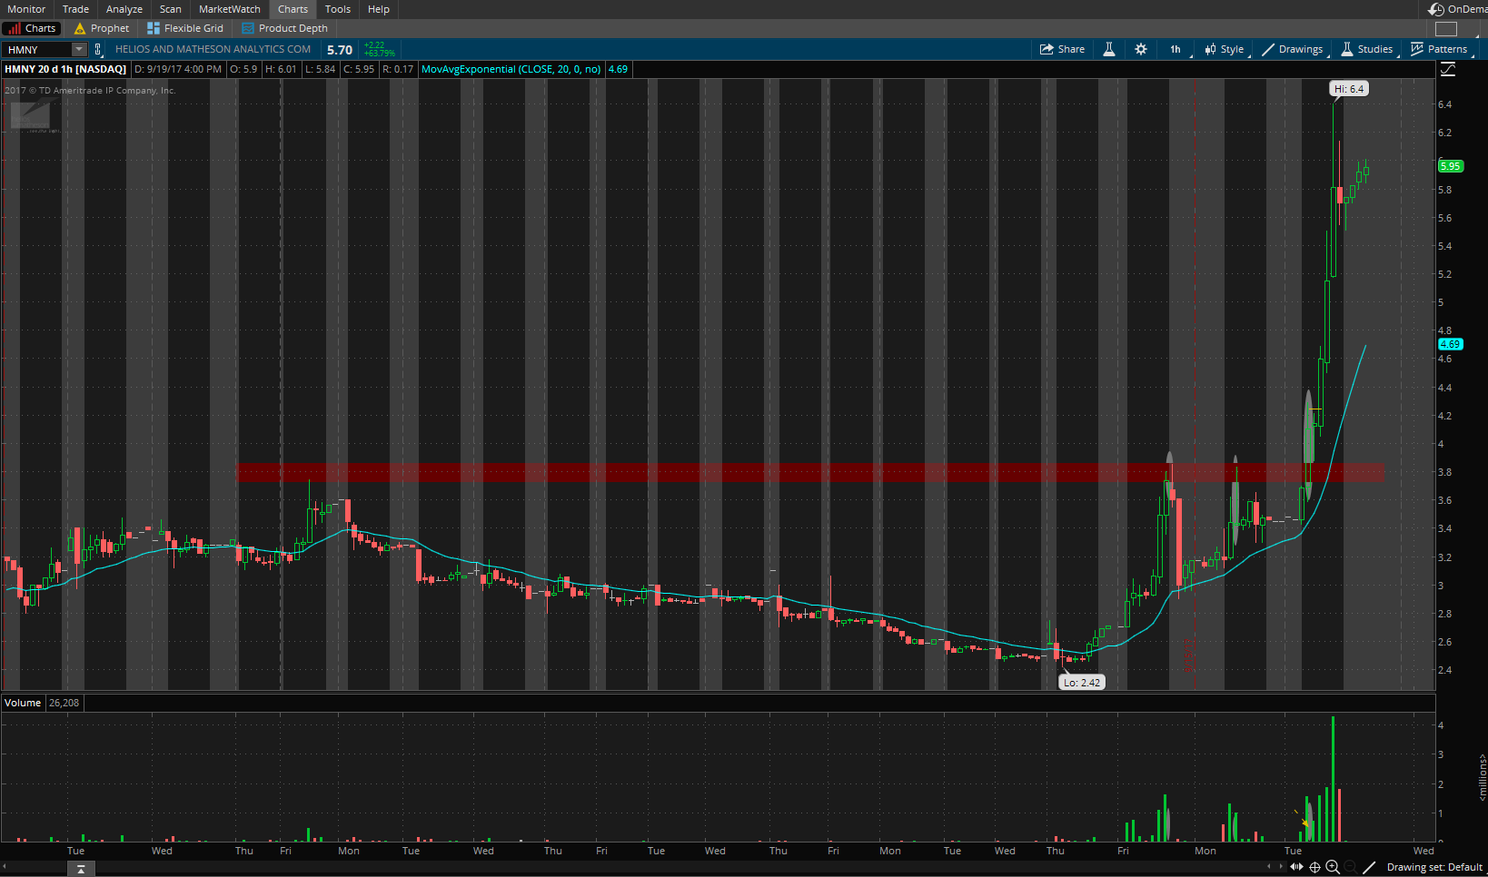Open the Charts sub-tab with bar icon
This screenshot has width=1488, height=877.
(33, 28)
